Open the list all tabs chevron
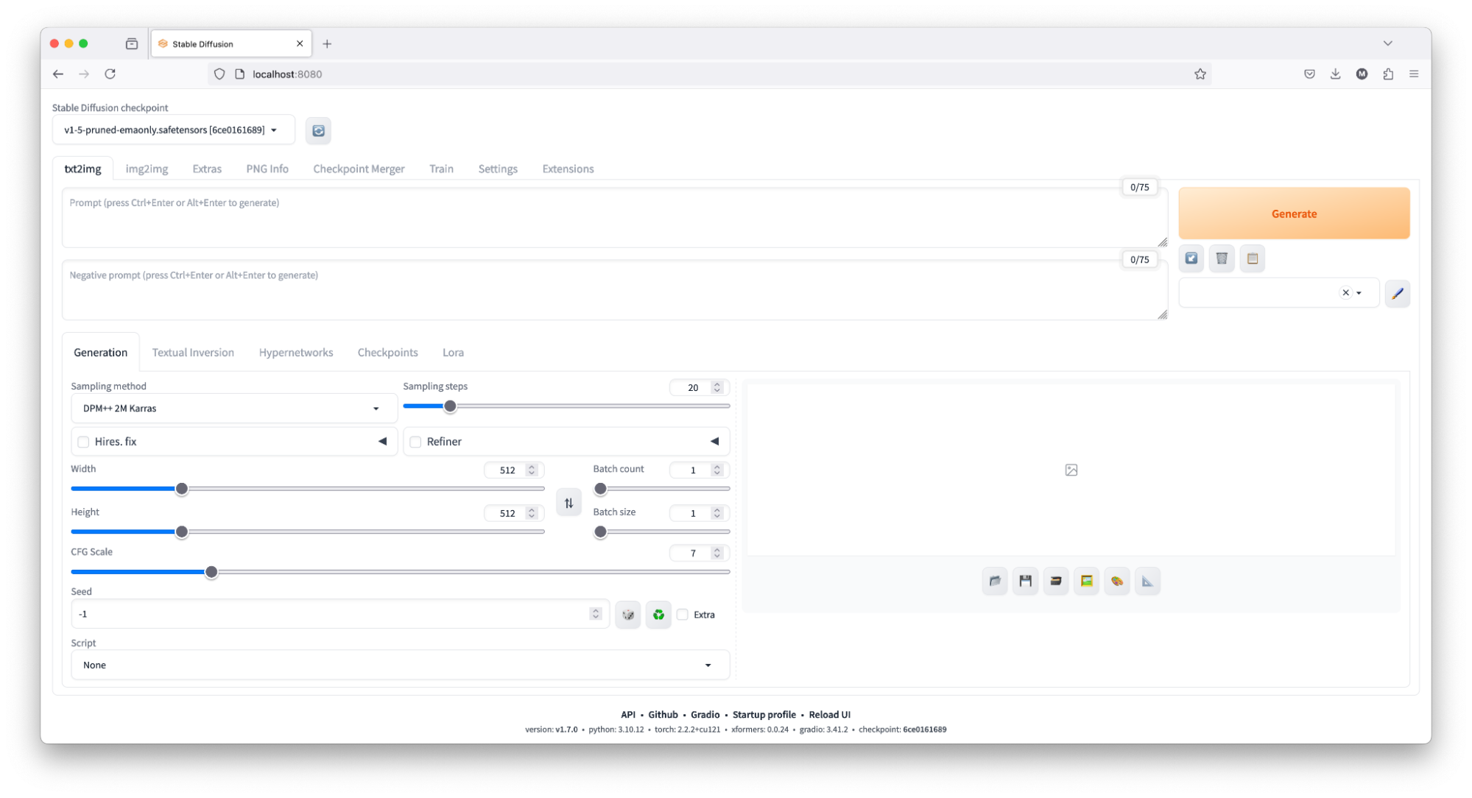This screenshot has height=798, width=1472. pos(1387,43)
